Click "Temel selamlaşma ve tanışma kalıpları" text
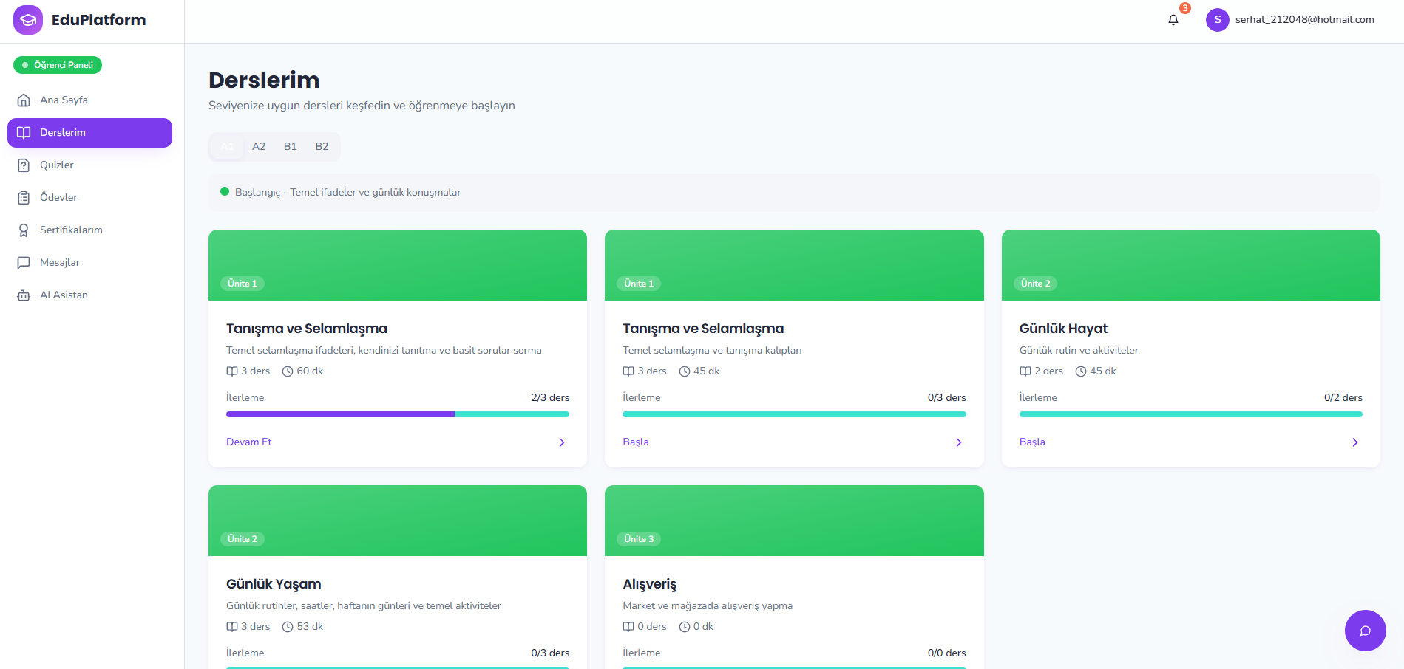The height and width of the screenshot is (669, 1404). tap(712, 350)
